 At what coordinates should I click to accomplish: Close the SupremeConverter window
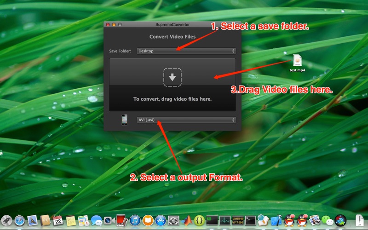108,24
